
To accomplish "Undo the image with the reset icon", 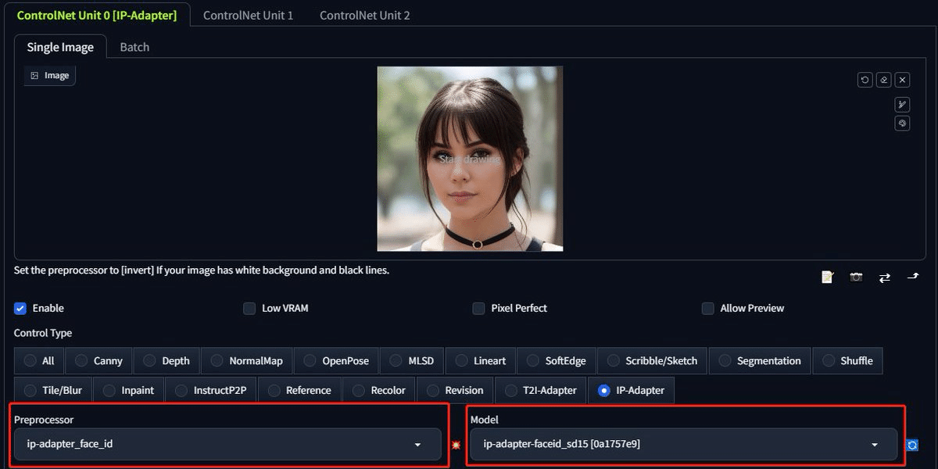I will [865, 79].
